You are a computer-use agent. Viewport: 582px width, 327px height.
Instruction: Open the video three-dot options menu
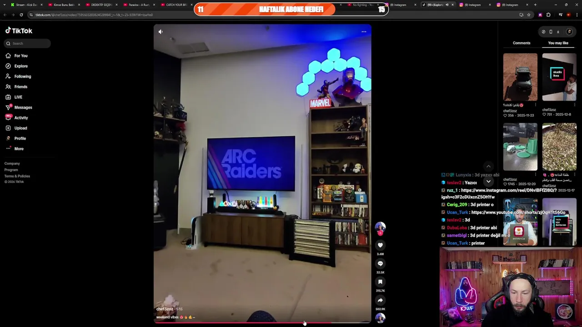(x=364, y=32)
